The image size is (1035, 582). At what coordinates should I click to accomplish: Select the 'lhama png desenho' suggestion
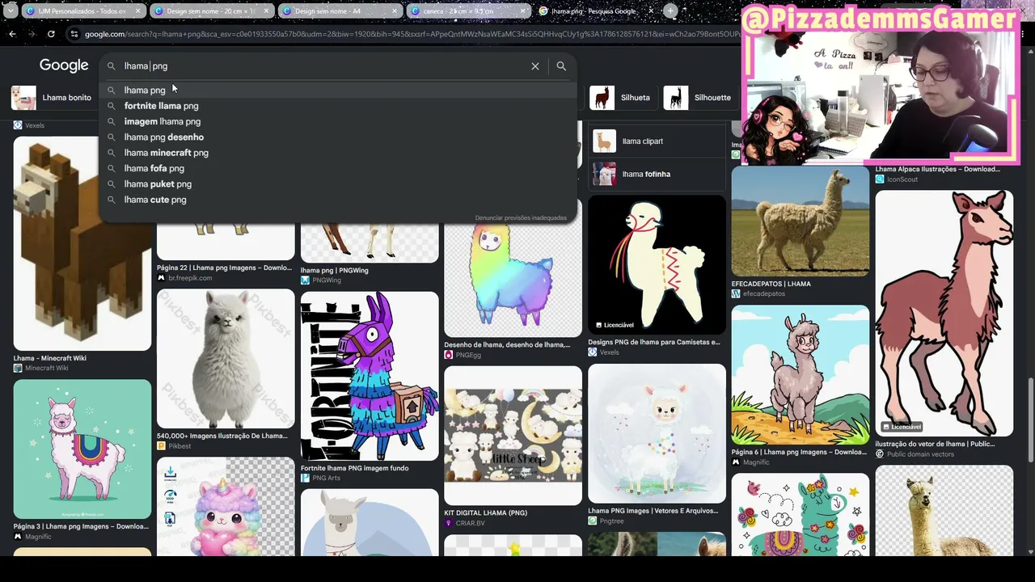(x=338, y=137)
